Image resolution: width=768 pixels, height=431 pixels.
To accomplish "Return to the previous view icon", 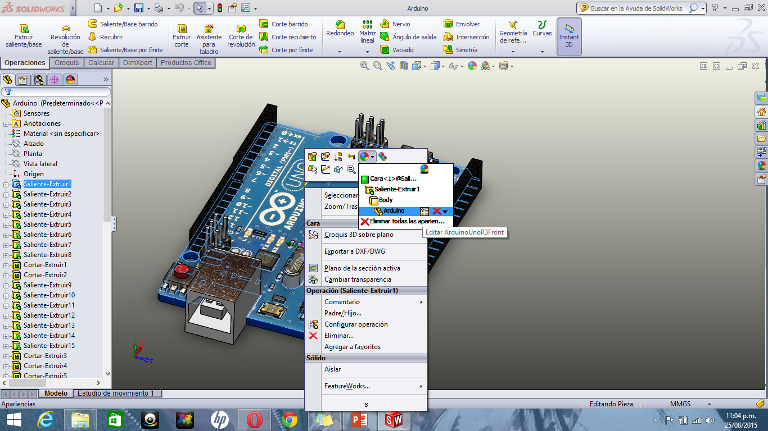I will (391, 66).
